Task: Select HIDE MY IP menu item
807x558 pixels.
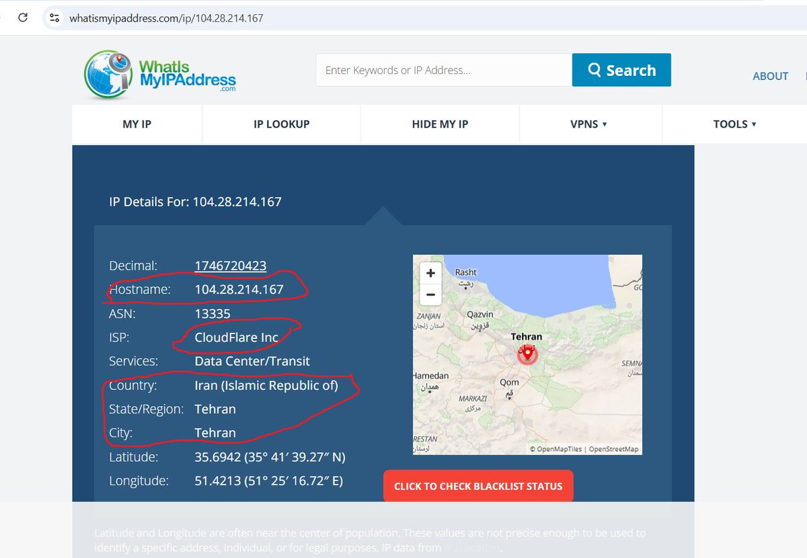Action: pos(440,124)
